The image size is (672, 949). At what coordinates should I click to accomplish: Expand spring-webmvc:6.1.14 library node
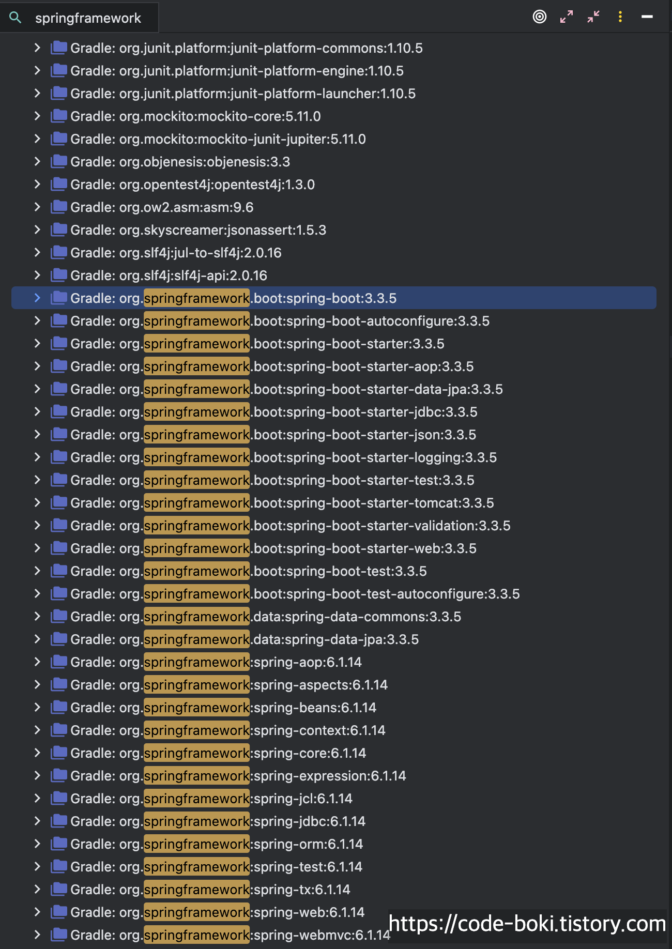click(37, 935)
